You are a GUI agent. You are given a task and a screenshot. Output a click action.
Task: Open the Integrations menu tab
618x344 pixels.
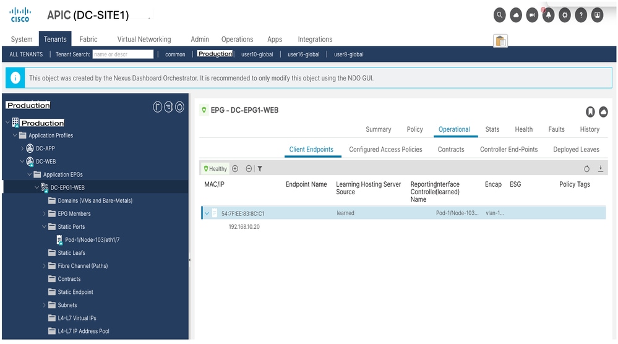(x=315, y=40)
